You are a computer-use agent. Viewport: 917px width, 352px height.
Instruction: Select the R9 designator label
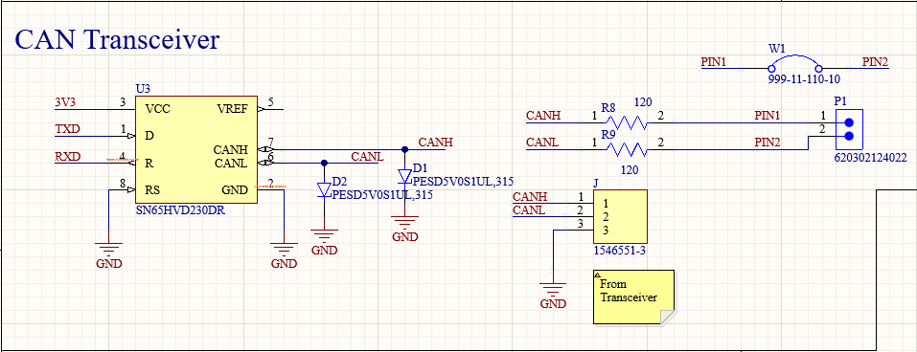tap(608, 135)
